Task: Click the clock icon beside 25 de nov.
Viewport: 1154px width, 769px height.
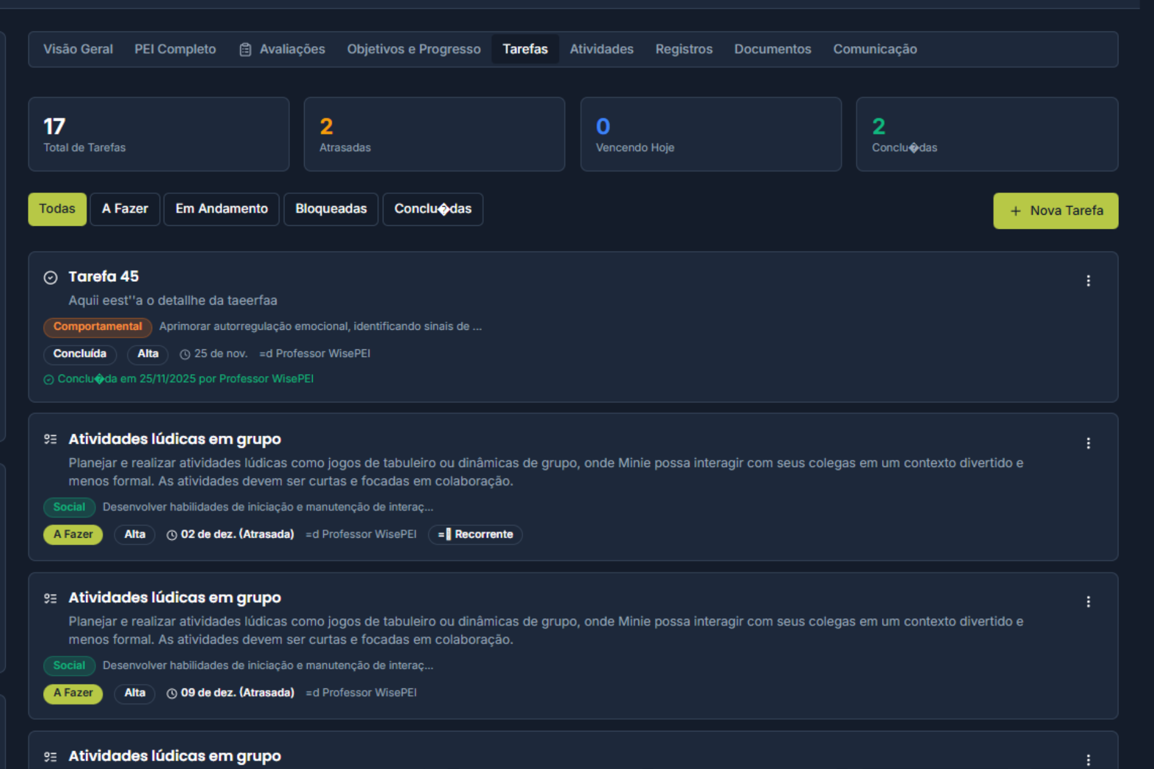Action: point(185,354)
